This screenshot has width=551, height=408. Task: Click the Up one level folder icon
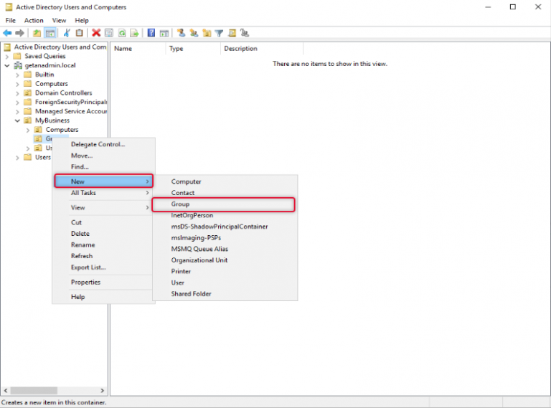[x=37, y=33]
